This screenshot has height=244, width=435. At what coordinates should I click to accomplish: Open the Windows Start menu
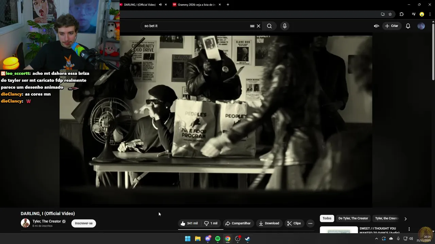188,239
